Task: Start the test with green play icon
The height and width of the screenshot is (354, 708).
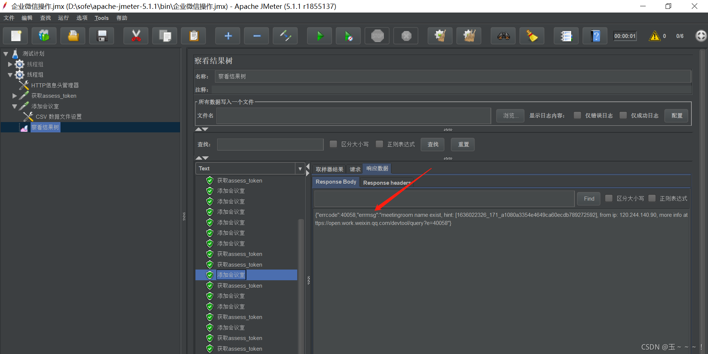Action: pyautogui.click(x=320, y=36)
